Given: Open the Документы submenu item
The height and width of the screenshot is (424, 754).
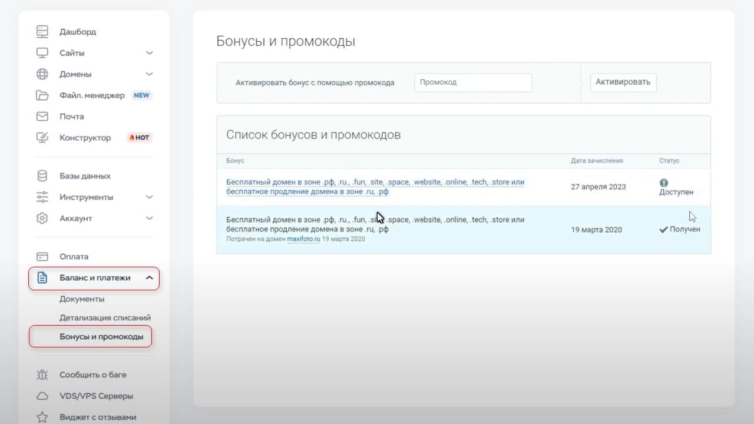Looking at the screenshot, I should click(82, 299).
